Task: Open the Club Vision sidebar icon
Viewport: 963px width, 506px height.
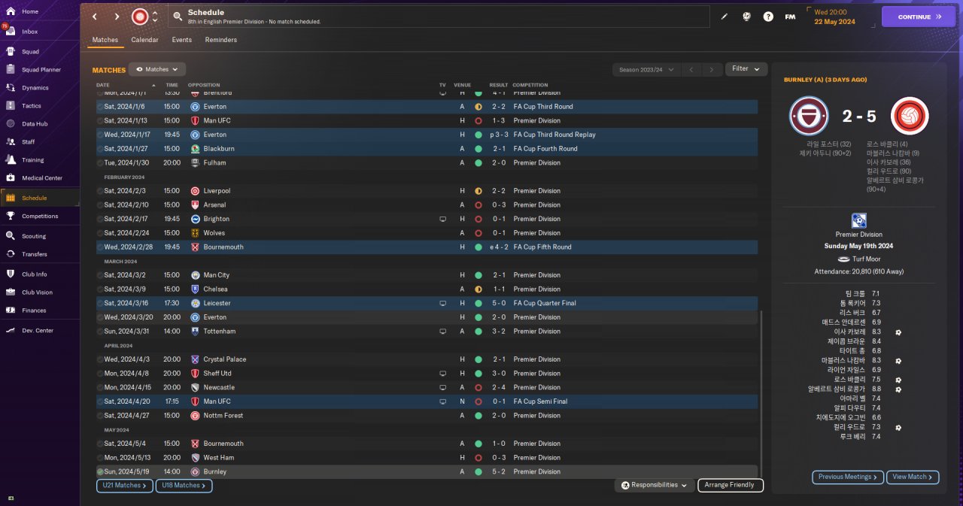Action: (11, 292)
